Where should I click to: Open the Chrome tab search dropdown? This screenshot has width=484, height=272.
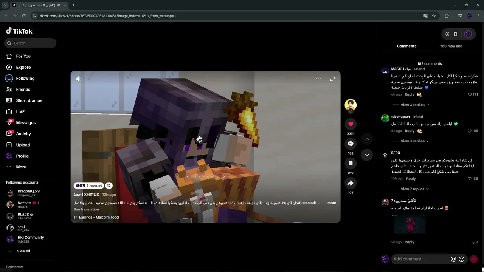click(5, 5)
